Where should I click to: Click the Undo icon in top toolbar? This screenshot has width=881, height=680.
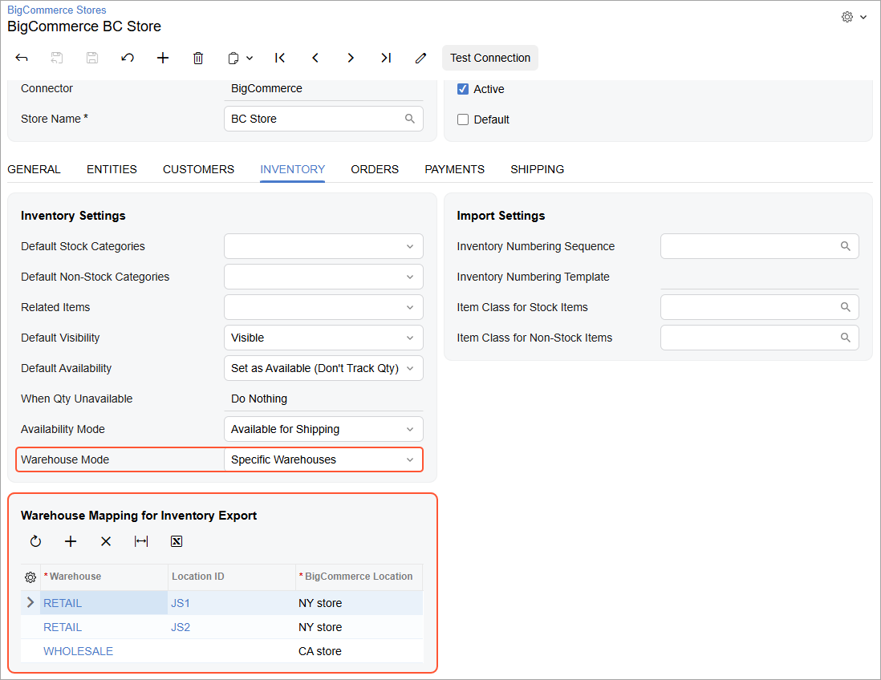(128, 58)
